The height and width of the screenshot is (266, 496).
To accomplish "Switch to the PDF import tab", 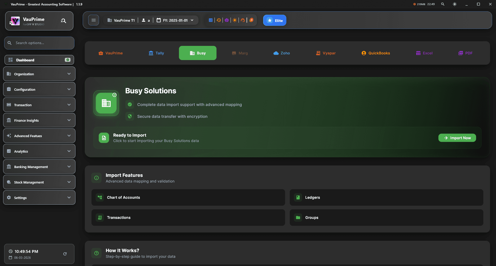I will (465, 53).
